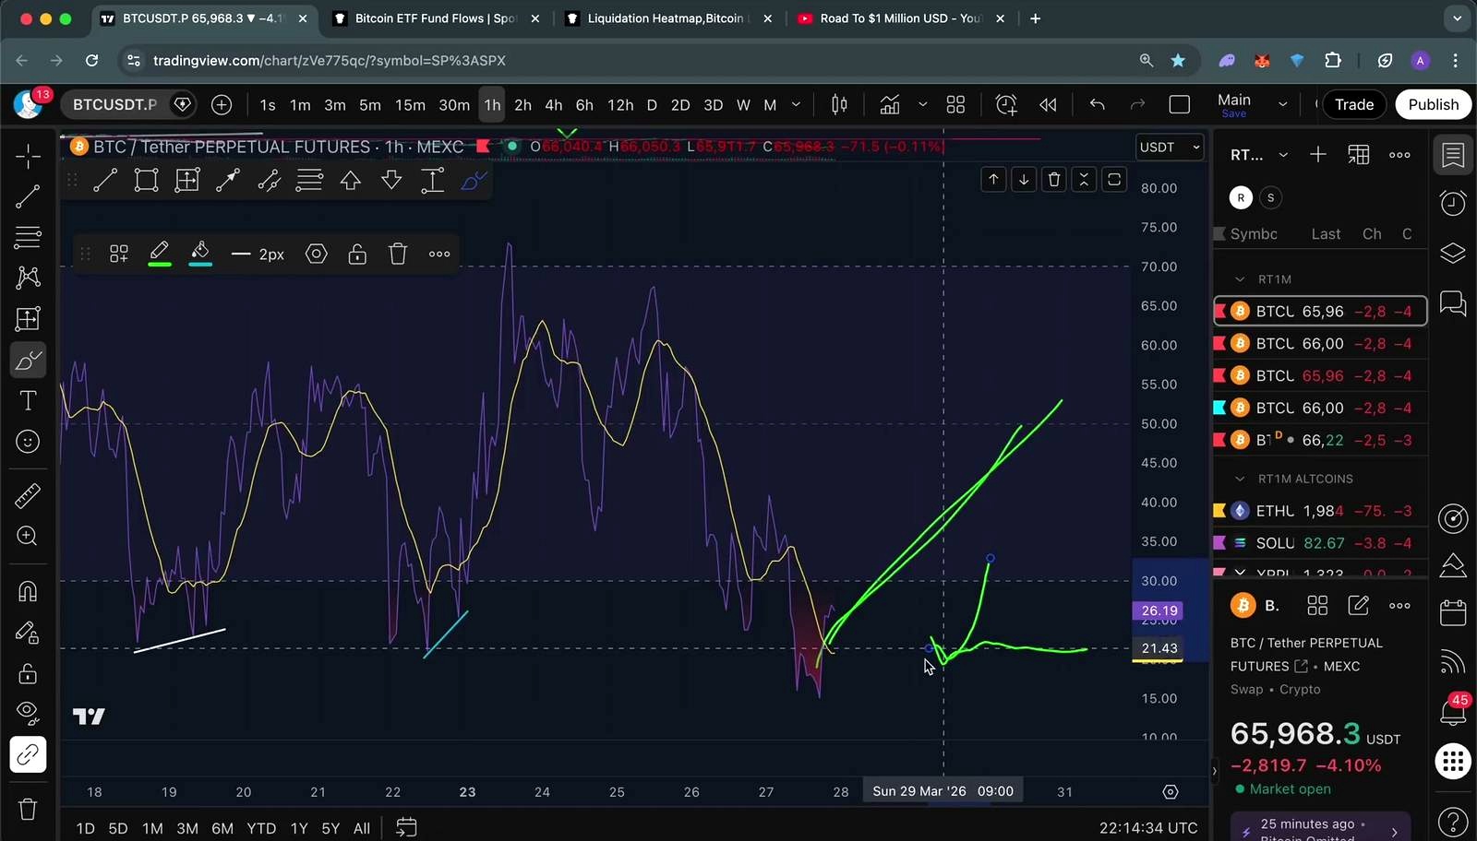Select the 4h timeframe
This screenshot has width=1477, height=841.
554,105
